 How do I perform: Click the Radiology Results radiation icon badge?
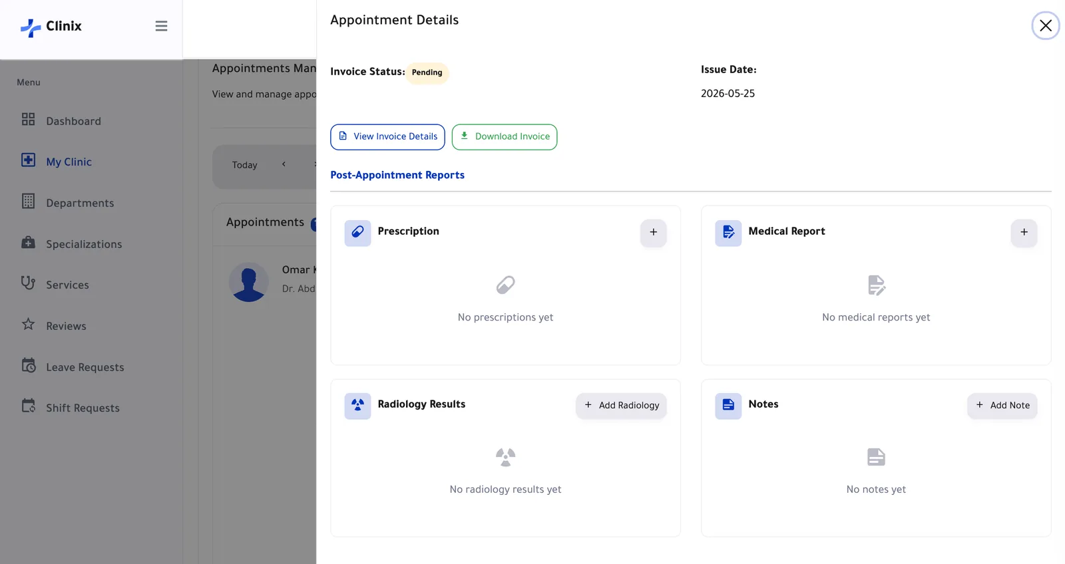357,406
